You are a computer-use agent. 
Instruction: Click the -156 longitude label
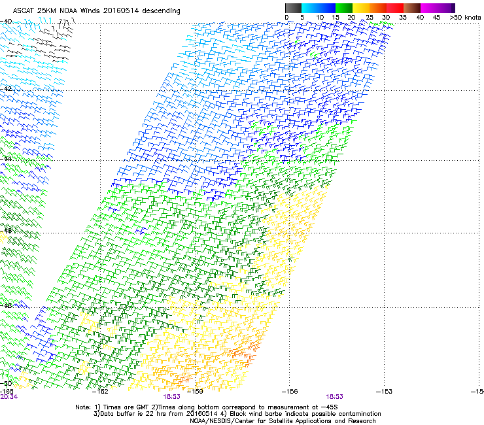click(290, 392)
